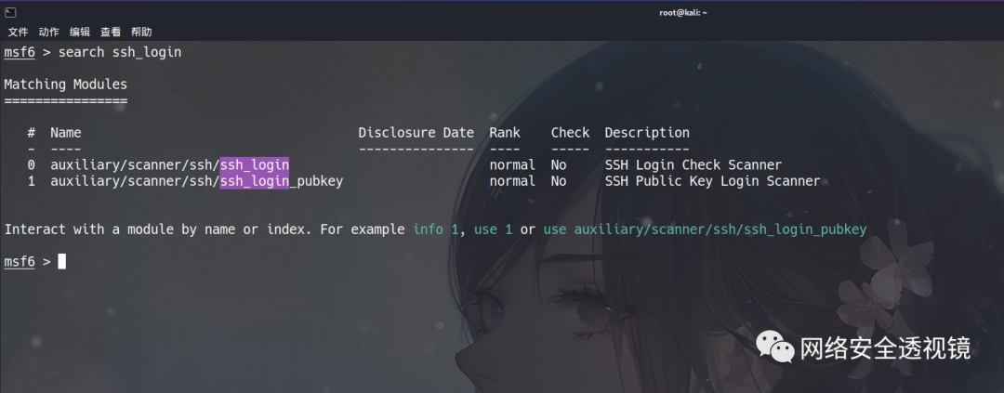Click the 'search ssh_login' command text
The width and height of the screenshot is (1004, 393).
pos(120,52)
